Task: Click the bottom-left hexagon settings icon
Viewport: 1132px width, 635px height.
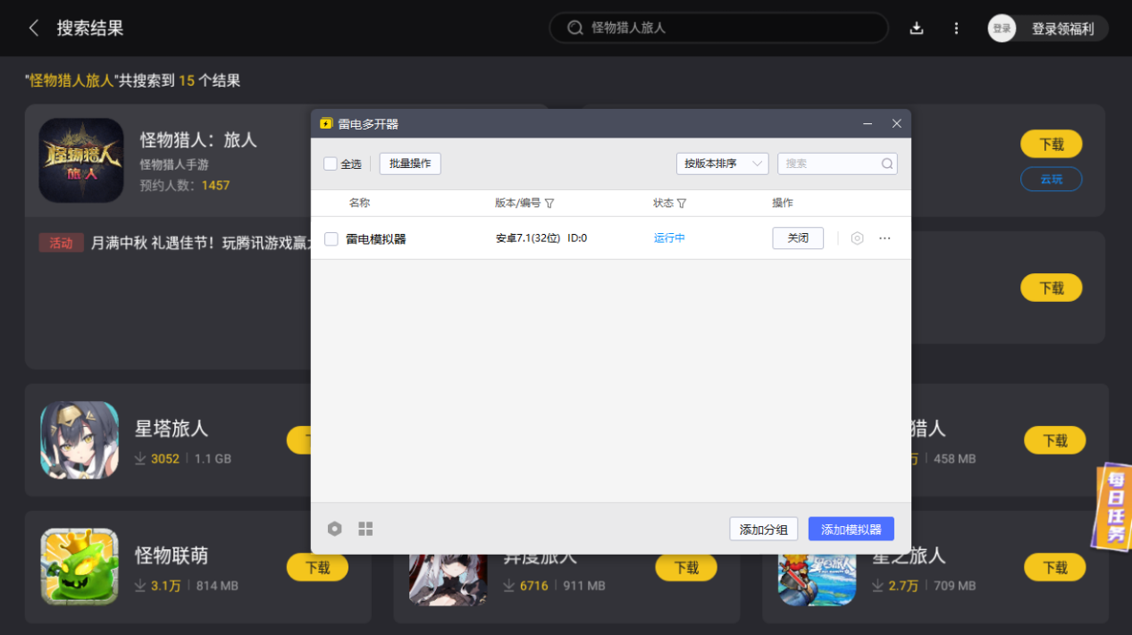Action: pos(334,529)
